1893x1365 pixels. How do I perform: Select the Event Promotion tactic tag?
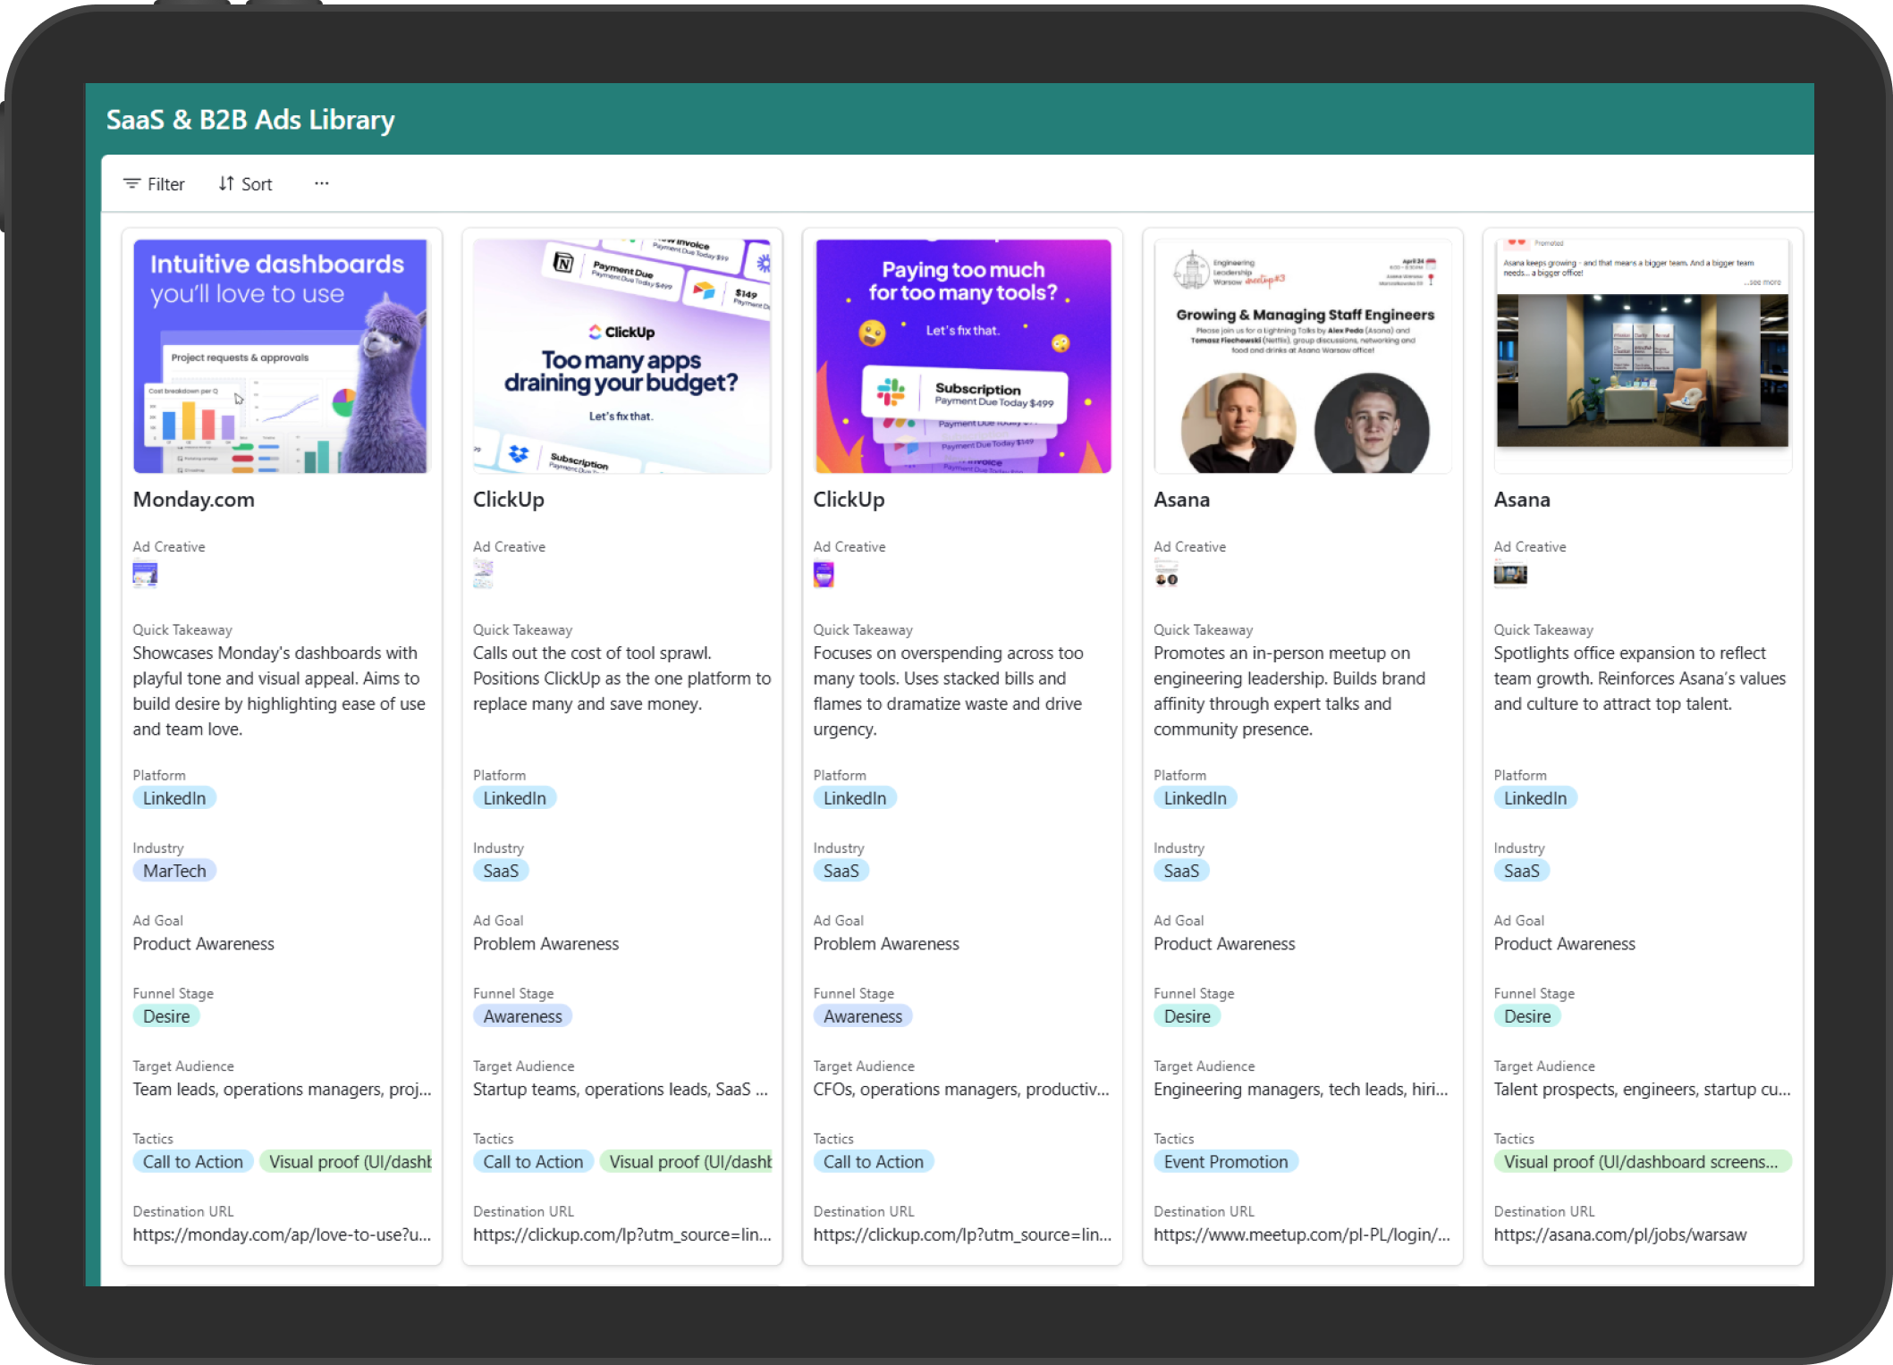pyautogui.click(x=1226, y=1162)
